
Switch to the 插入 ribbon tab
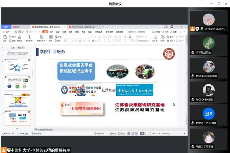click(52, 32)
